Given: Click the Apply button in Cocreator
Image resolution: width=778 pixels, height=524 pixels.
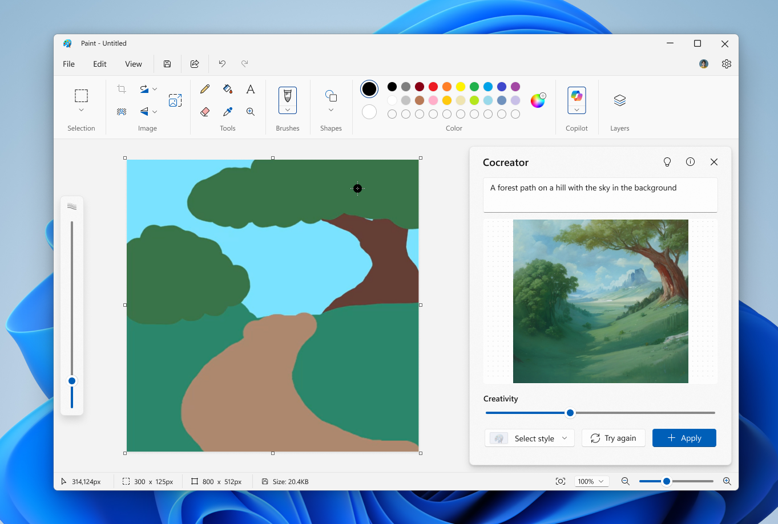Looking at the screenshot, I should tap(684, 438).
